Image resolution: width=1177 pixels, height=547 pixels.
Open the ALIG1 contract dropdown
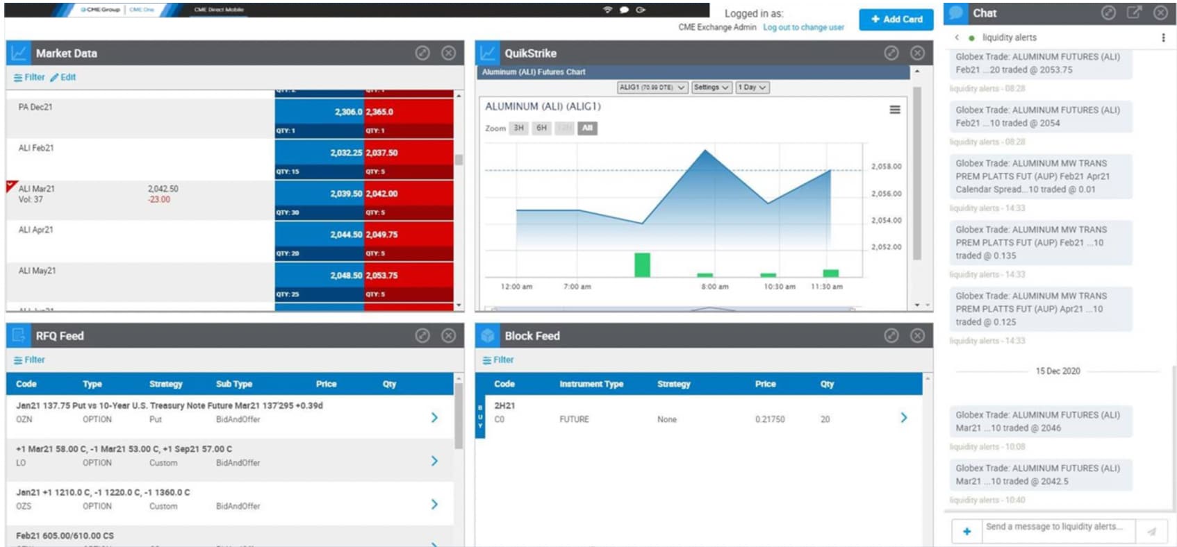coord(652,87)
